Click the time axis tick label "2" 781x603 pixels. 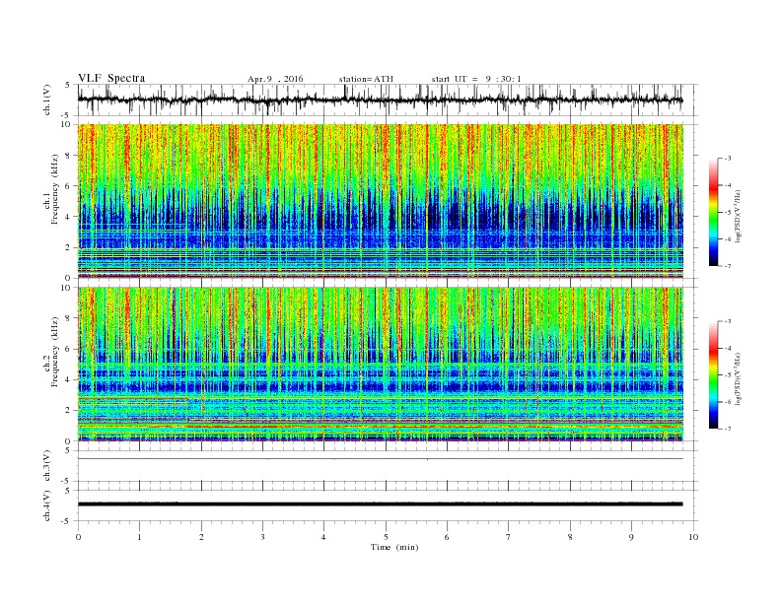201,537
